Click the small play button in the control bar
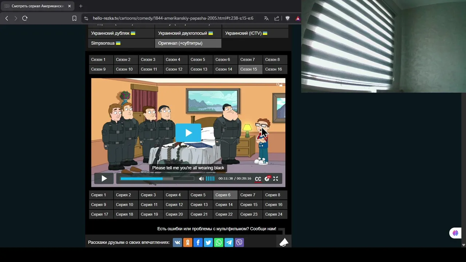Image resolution: width=466 pixels, height=262 pixels. [x=104, y=178]
